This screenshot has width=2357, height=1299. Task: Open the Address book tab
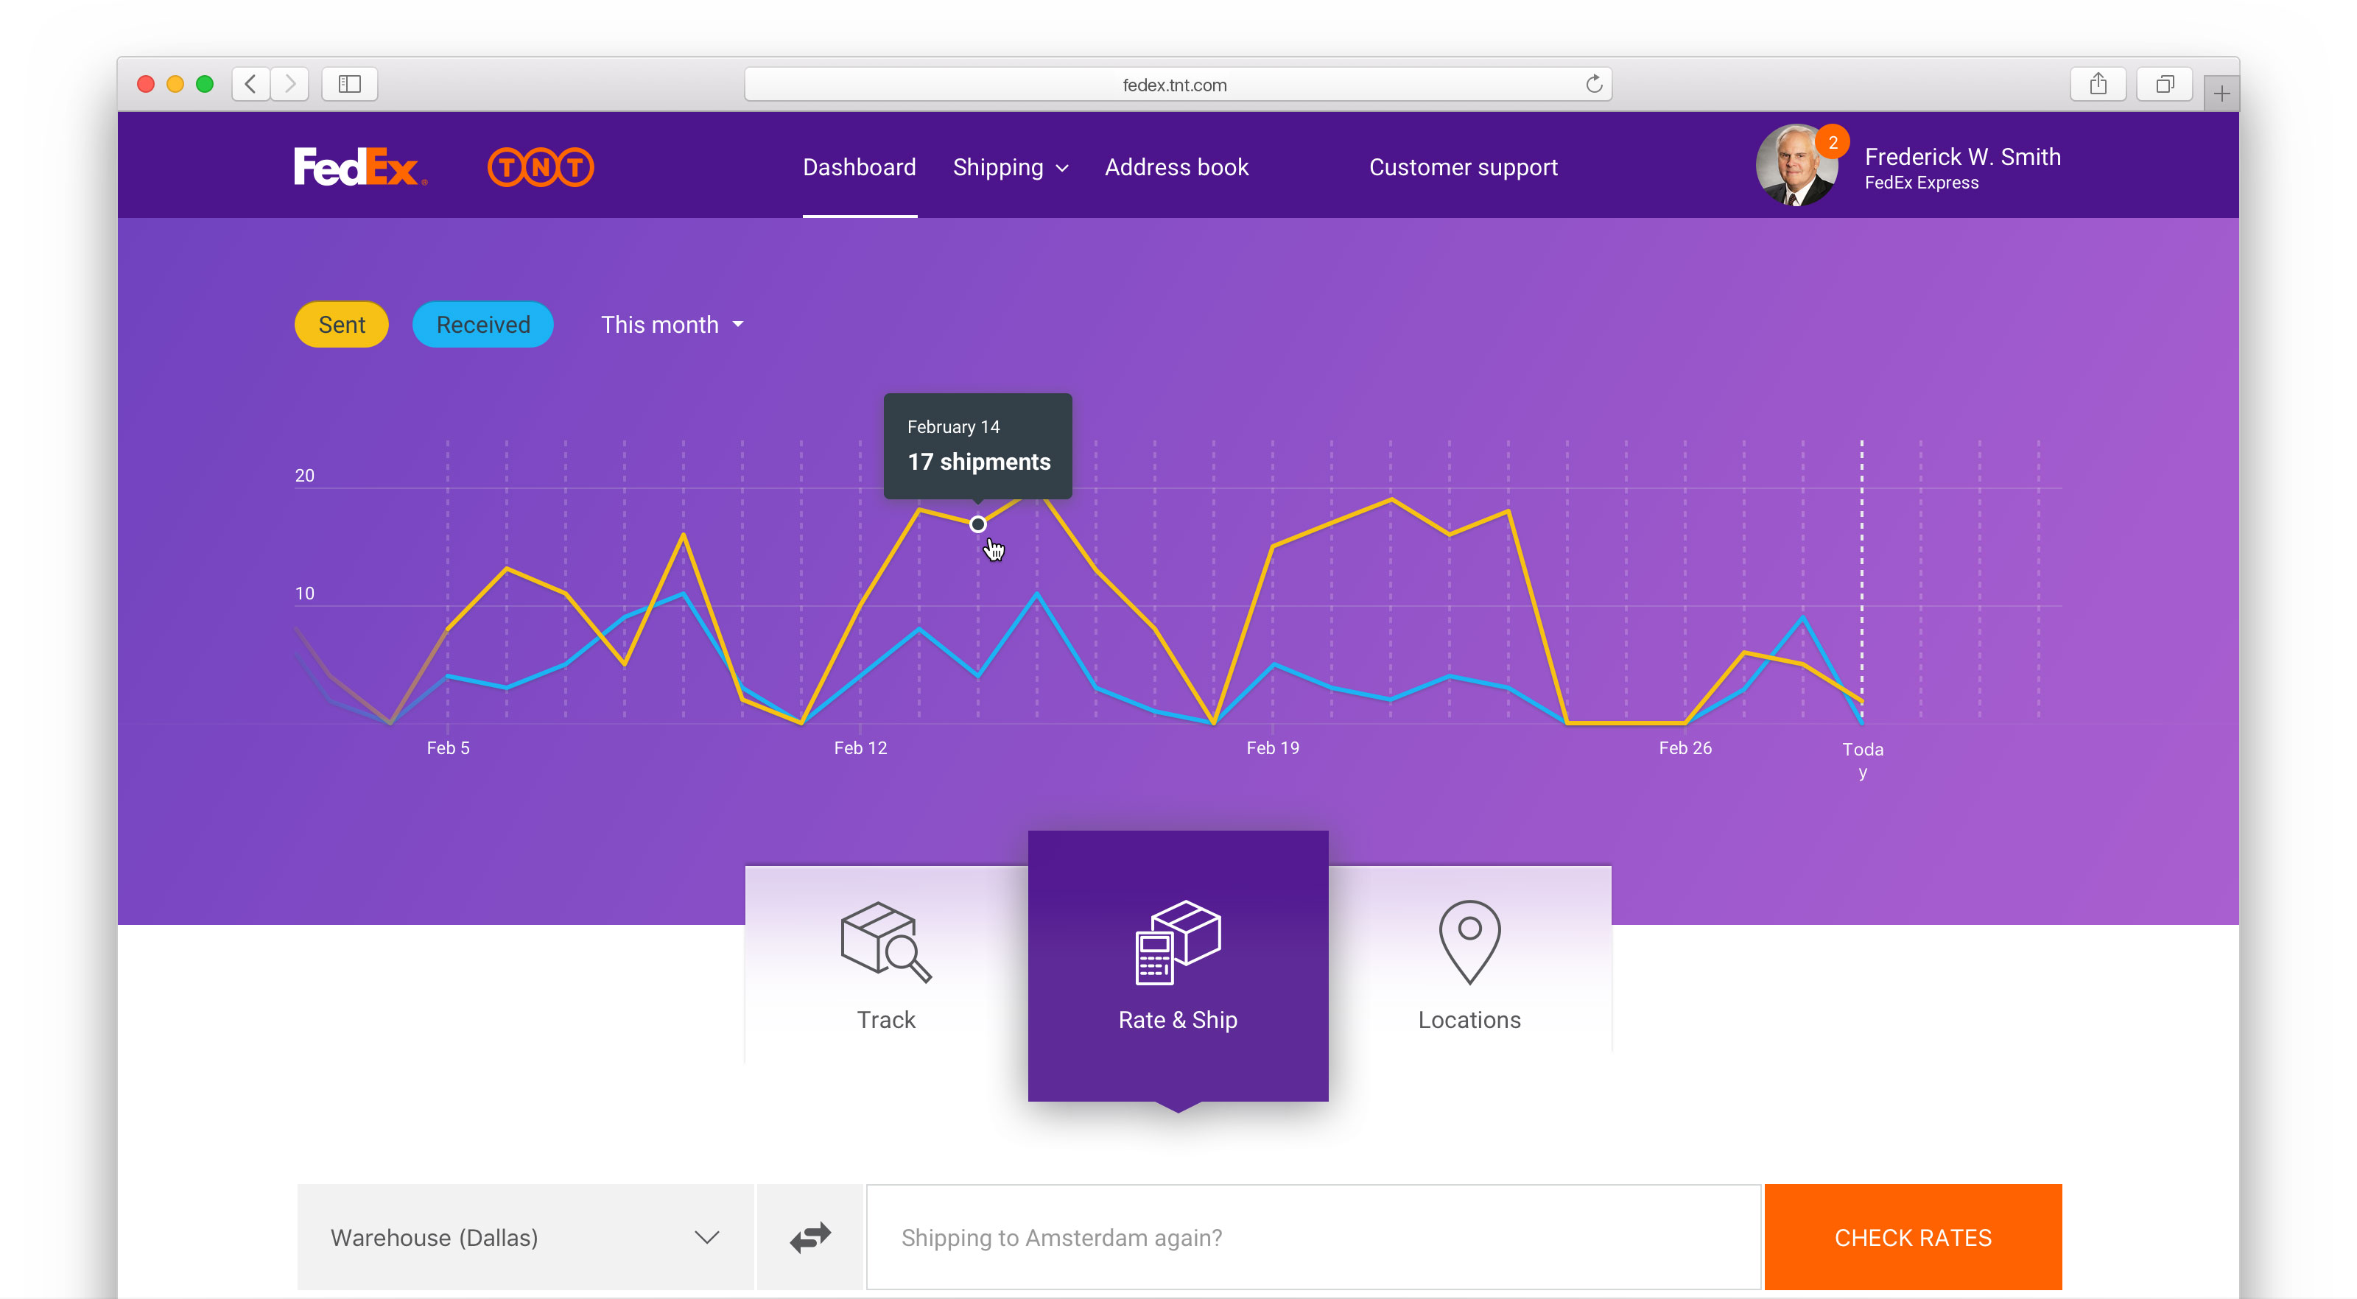tap(1178, 166)
